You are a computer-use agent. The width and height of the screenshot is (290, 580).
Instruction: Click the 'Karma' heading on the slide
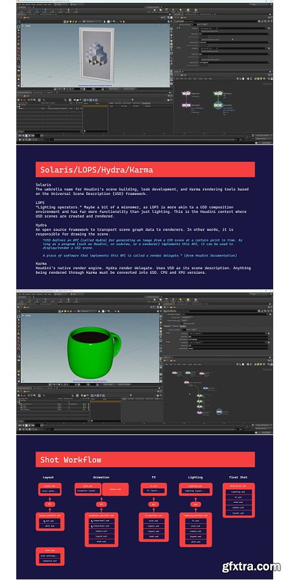pos(41,264)
